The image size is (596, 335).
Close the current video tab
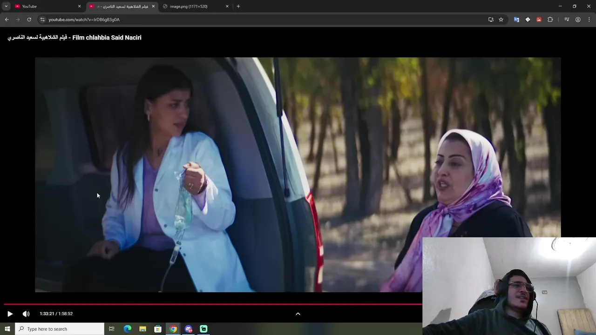click(x=153, y=6)
